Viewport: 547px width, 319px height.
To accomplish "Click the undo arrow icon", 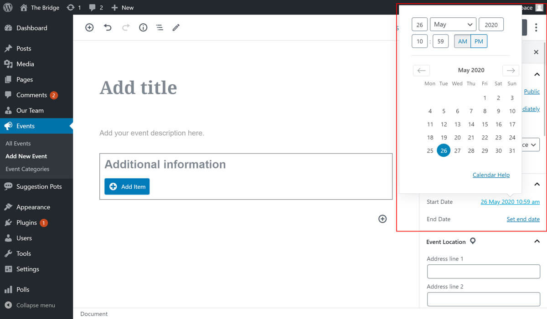I will [x=108, y=27].
